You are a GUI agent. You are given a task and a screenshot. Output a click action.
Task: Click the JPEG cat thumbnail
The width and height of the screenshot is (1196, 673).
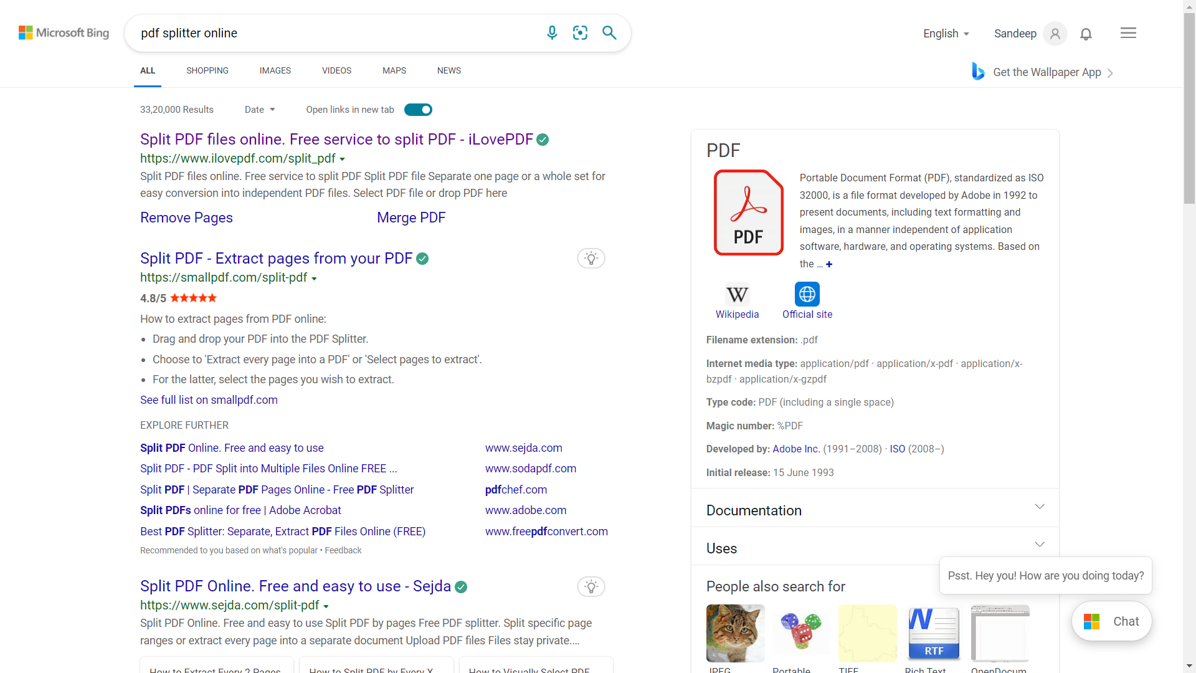click(735, 632)
